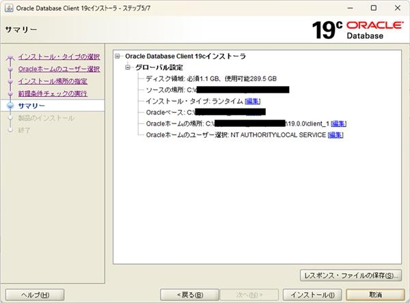Screen dimensions: 410x303
Task: Click the Oracle installer title bar icon
Action: (8, 8)
